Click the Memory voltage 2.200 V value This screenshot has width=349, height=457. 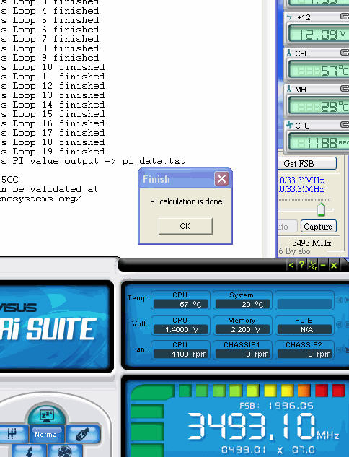coord(242,329)
